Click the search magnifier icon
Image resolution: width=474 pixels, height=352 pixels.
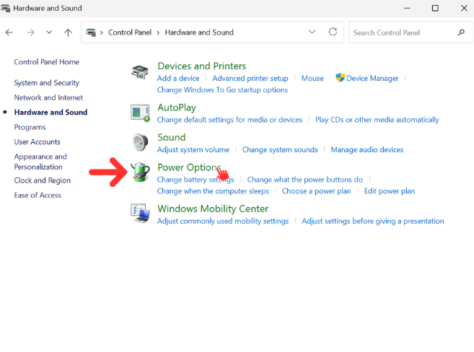461,32
